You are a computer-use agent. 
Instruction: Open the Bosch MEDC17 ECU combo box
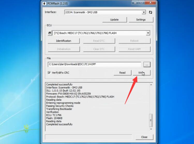point(101,33)
